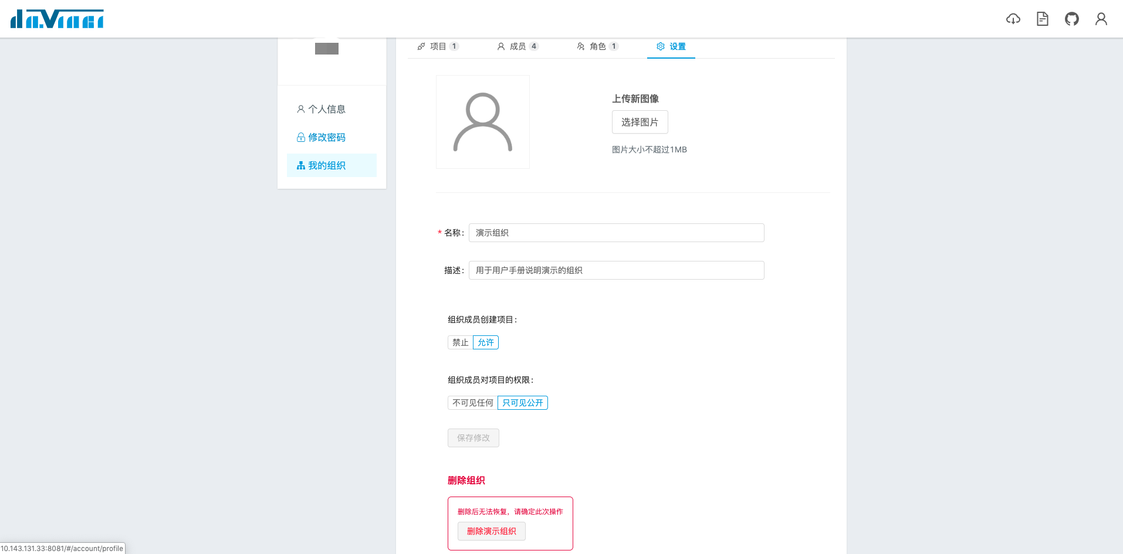
Task: Choose 不可见任何 project permission
Action: [472, 403]
